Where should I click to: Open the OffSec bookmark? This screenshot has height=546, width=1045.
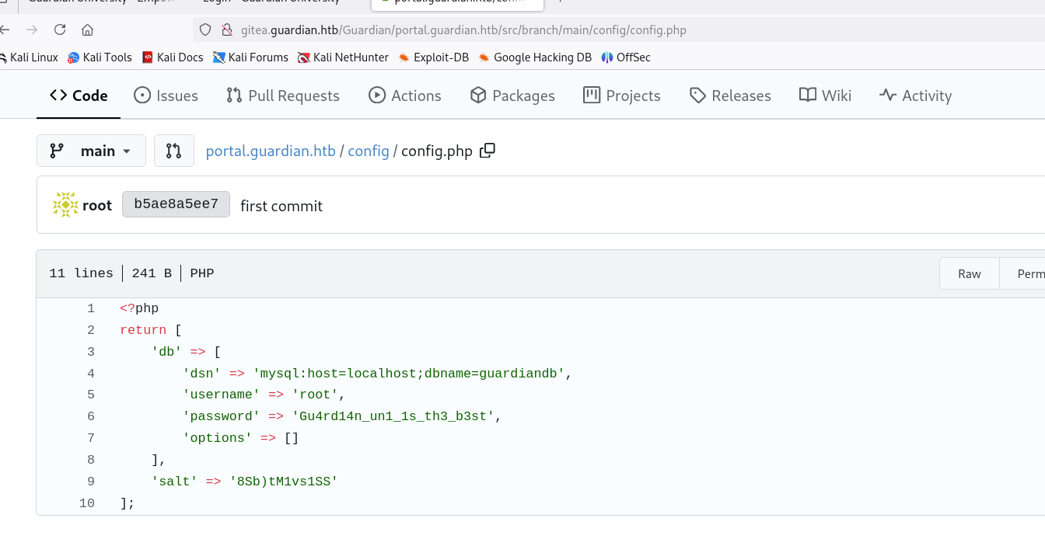click(x=626, y=57)
